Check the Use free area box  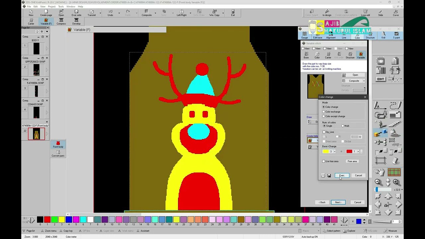click(x=324, y=161)
